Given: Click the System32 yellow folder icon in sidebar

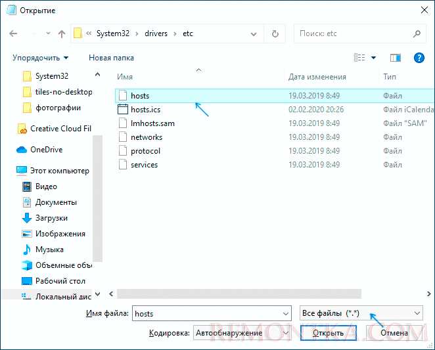Looking at the screenshot, I should pos(27,76).
